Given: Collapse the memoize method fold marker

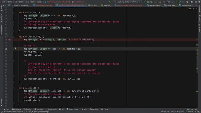Looking at the screenshot, I should pyautogui.click(x=13, y=88).
